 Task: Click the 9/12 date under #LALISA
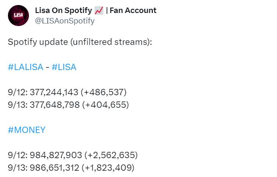pos(18,92)
